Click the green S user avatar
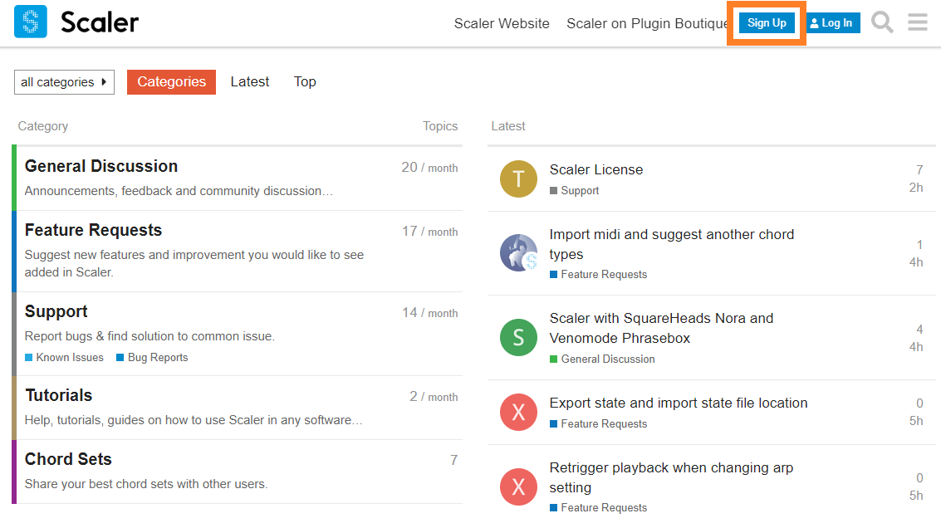941x528 pixels. point(518,337)
